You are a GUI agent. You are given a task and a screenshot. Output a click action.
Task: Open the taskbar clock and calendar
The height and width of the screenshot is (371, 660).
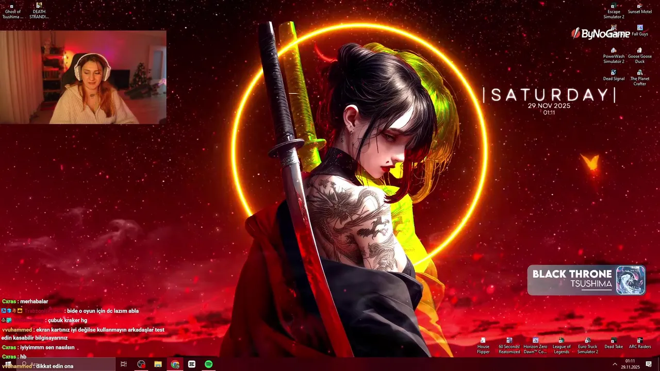click(x=630, y=364)
